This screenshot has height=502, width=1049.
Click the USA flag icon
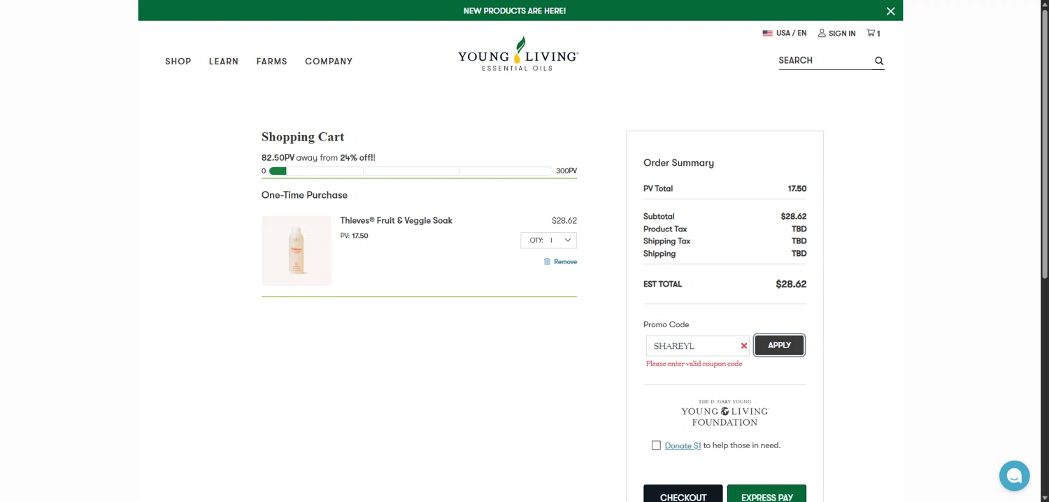[x=767, y=33]
